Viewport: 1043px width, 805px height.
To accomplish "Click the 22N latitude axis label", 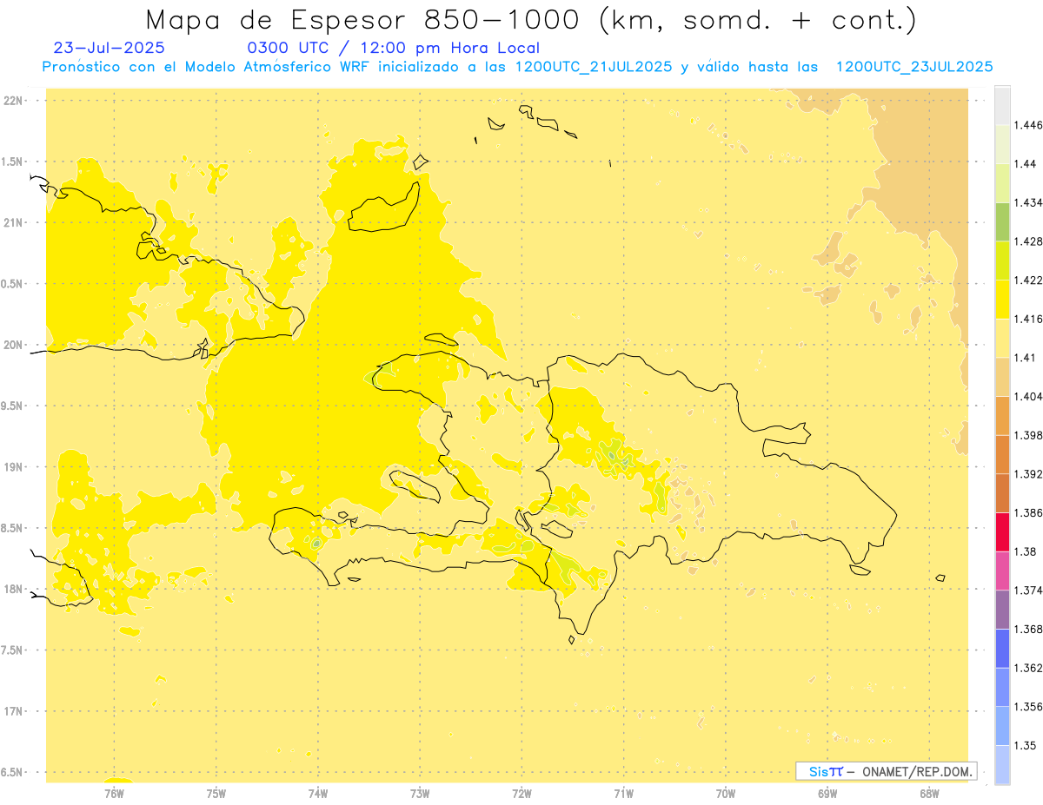I will click(x=14, y=100).
